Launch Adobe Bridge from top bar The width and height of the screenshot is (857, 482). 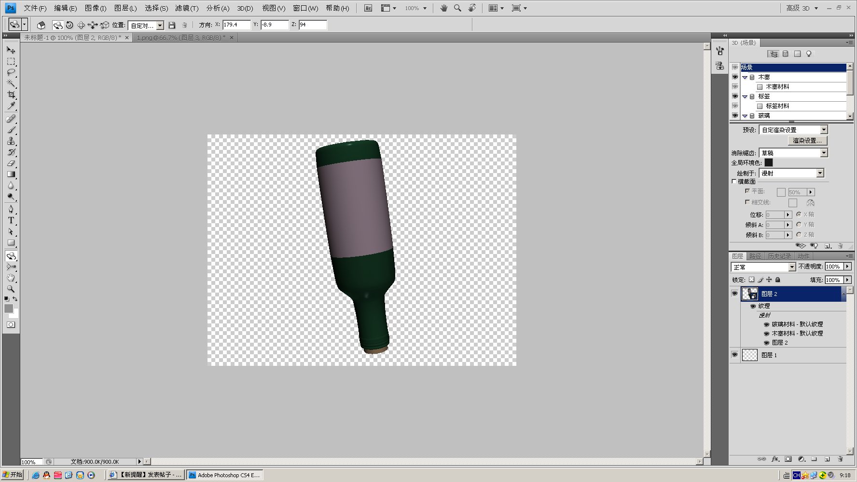(368, 8)
